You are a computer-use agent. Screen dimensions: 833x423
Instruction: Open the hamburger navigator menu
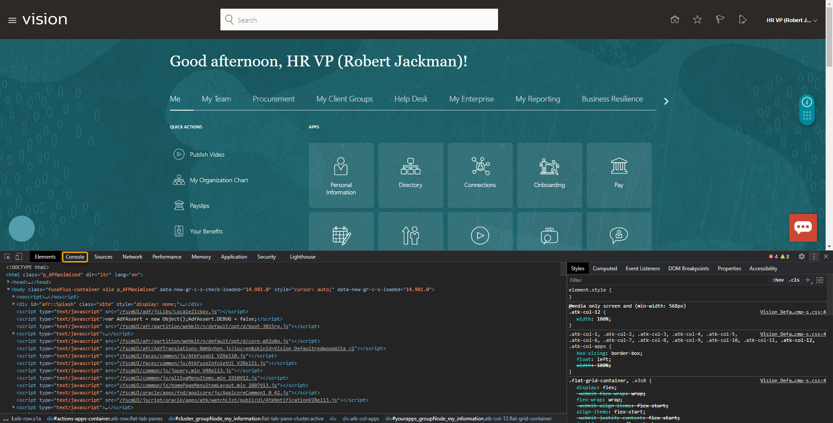coord(12,20)
